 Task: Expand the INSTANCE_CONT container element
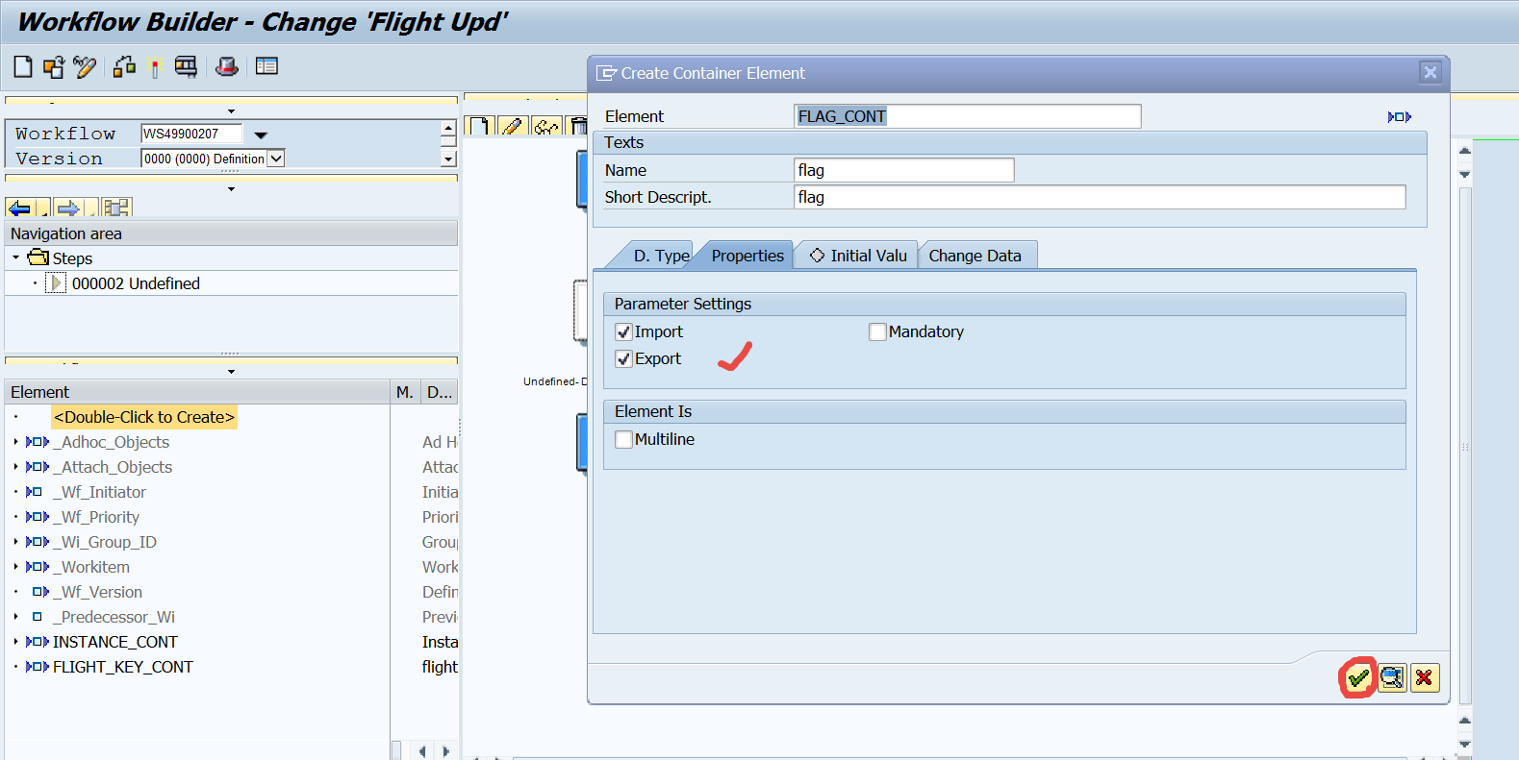click(x=16, y=642)
